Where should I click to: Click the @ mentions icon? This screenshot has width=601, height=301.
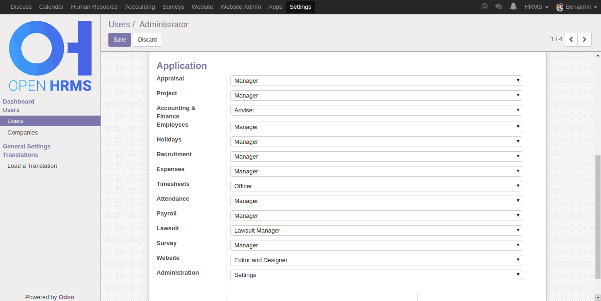click(x=484, y=6)
